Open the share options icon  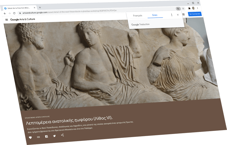tap(62, 135)
